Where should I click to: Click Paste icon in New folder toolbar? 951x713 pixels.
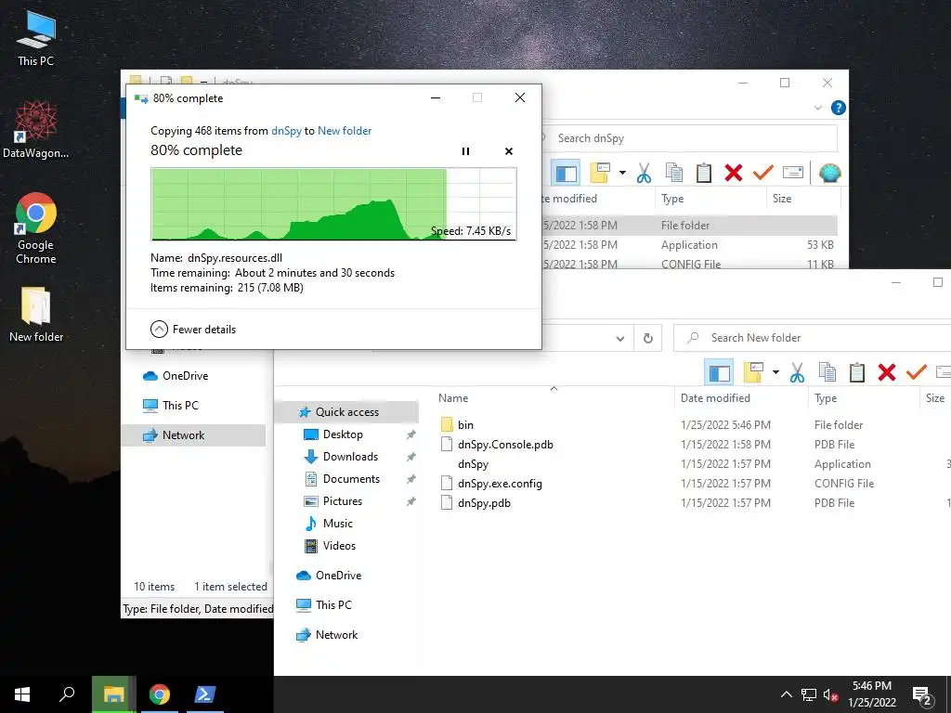857,373
